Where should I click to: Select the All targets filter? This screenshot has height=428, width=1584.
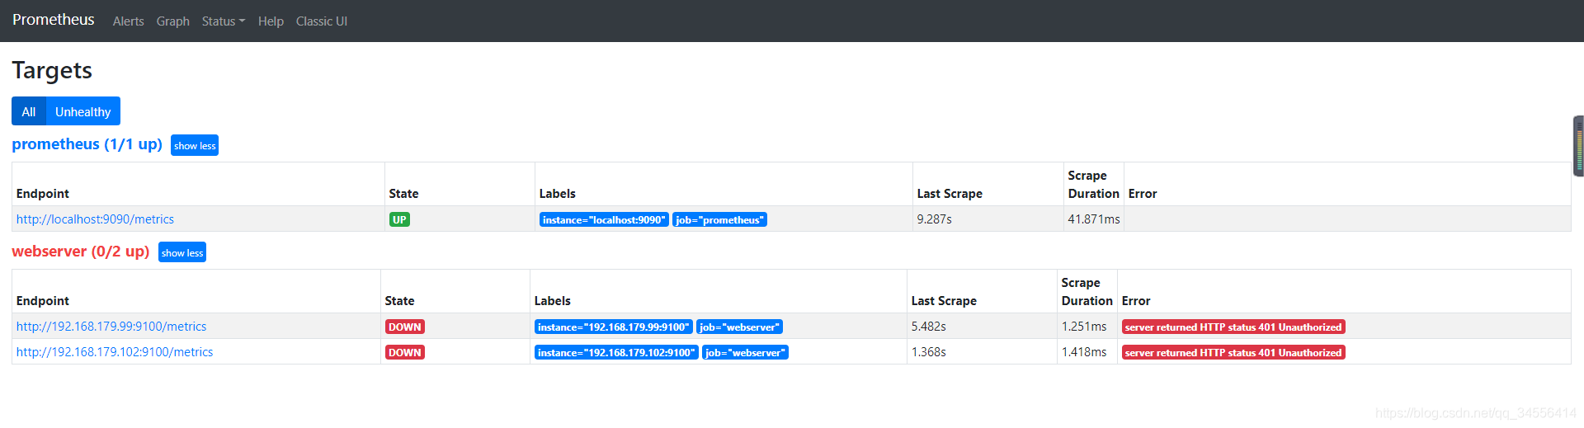29,111
